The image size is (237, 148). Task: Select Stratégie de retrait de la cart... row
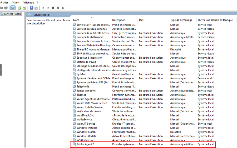(x=93, y=70)
